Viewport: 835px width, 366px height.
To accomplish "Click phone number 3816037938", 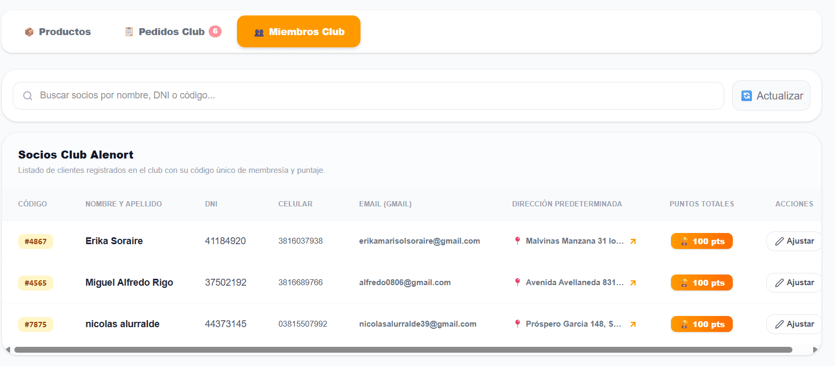I will pos(300,241).
